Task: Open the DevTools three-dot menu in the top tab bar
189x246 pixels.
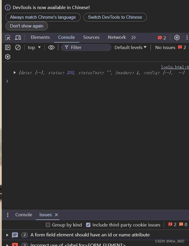Action: [x=187, y=37]
